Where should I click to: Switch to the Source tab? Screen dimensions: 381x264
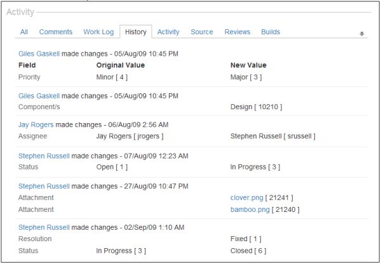coord(202,32)
